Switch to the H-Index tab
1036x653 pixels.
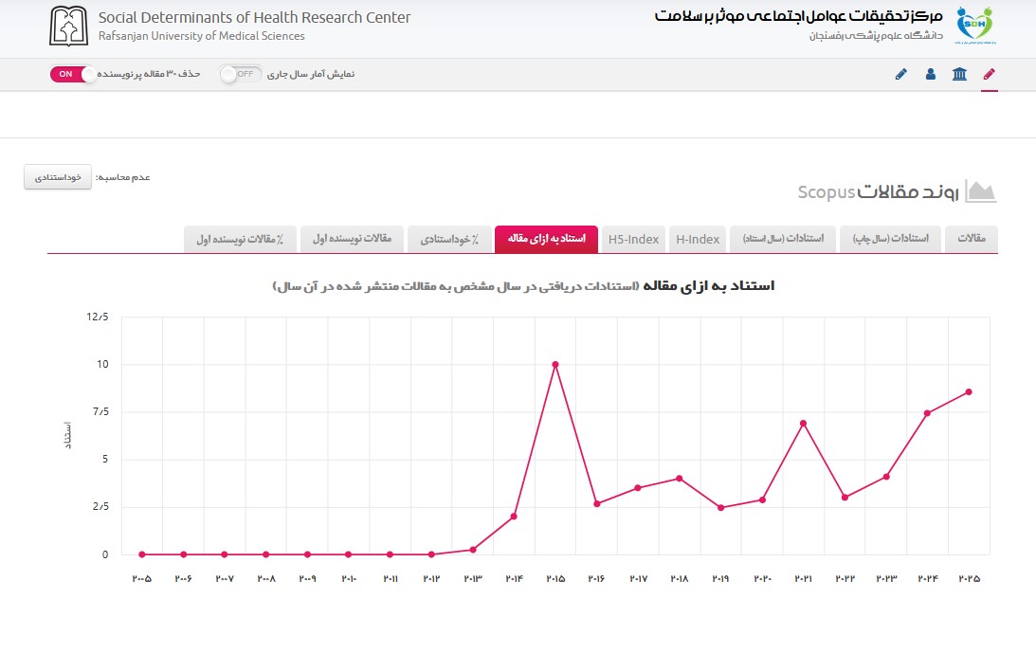[698, 239]
